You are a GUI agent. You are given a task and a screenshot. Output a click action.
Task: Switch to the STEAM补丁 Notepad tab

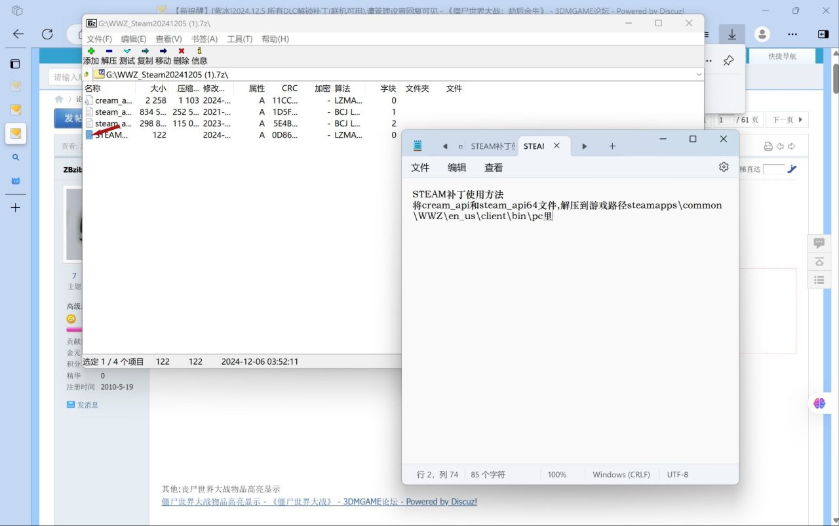[492, 146]
